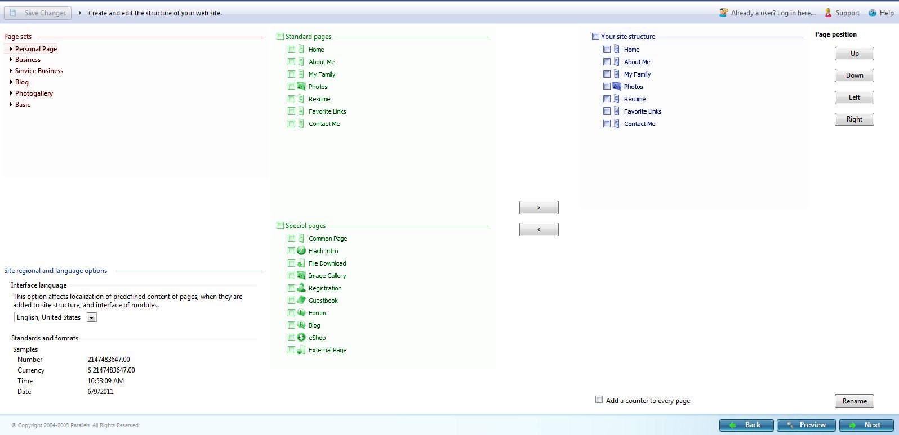Select the Personal Page page set
This screenshot has width=899, height=435.
pyautogui.click(x=36, y=49)
